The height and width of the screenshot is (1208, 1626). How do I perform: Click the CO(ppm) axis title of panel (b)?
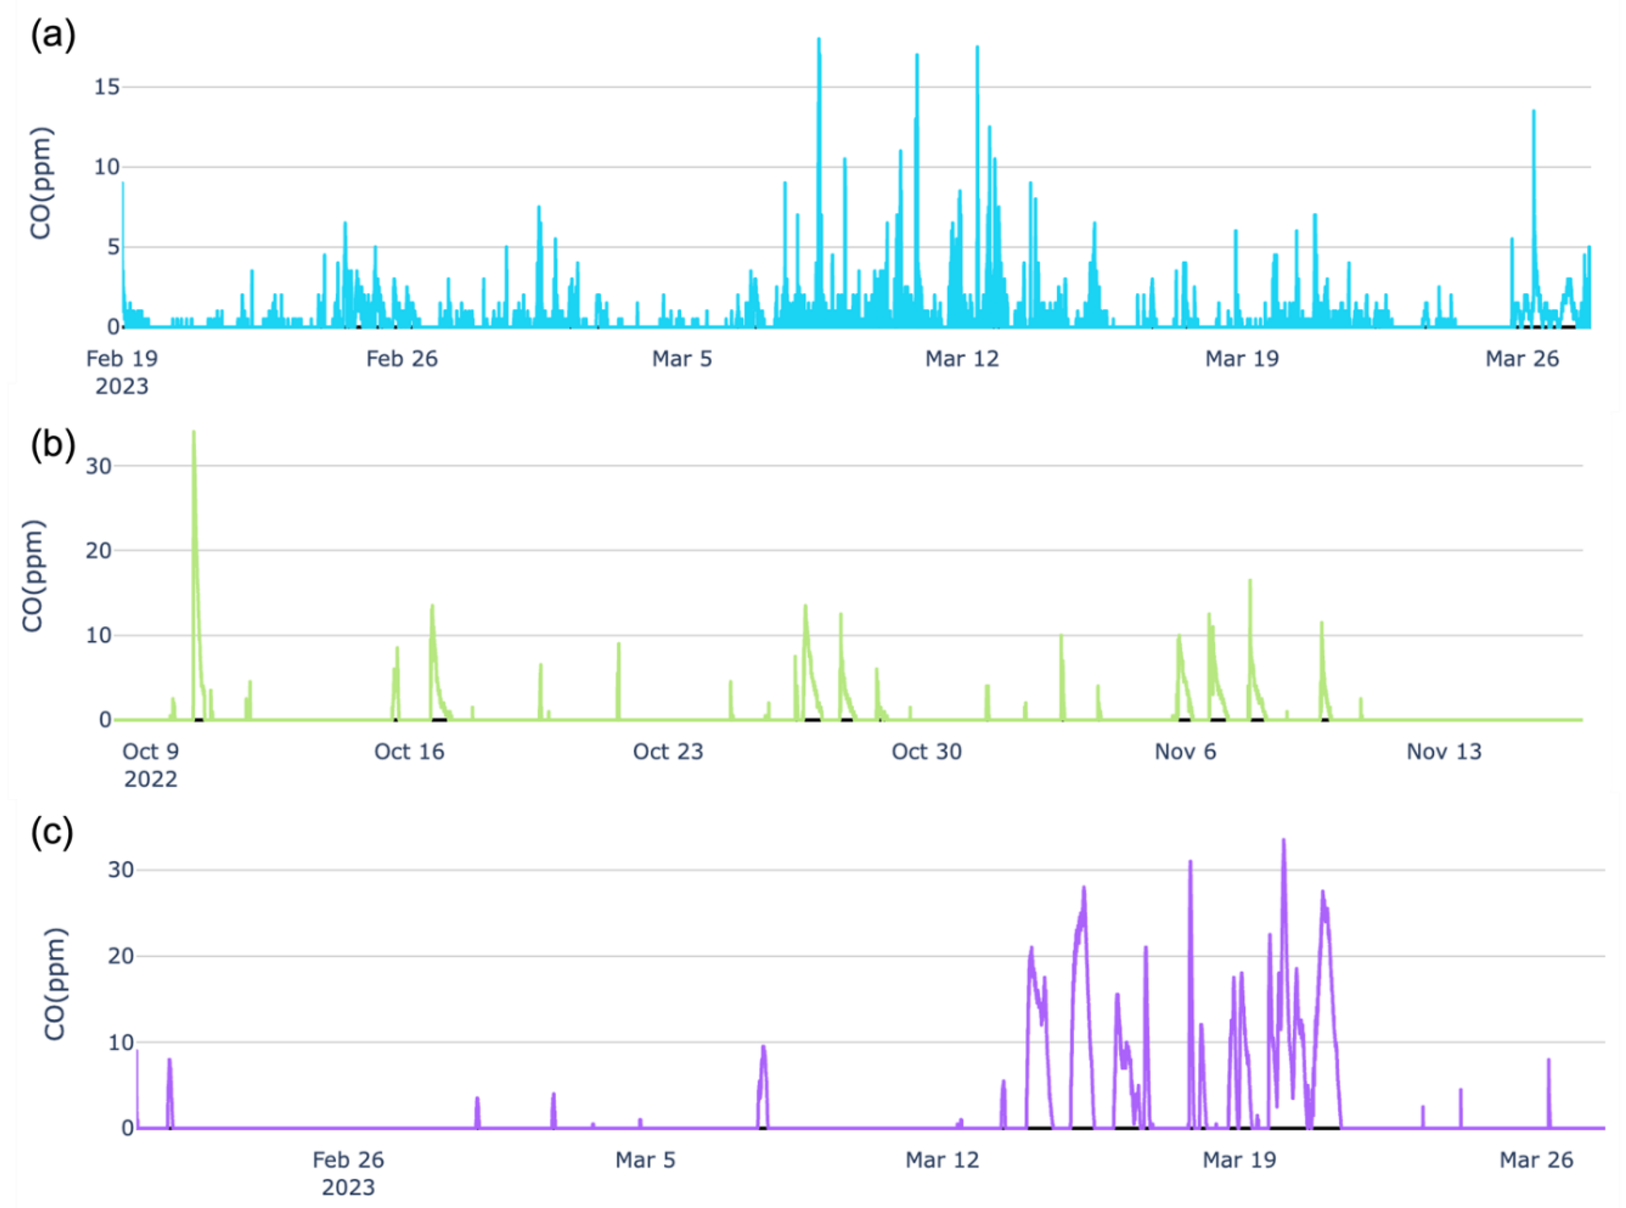(34, 575)
